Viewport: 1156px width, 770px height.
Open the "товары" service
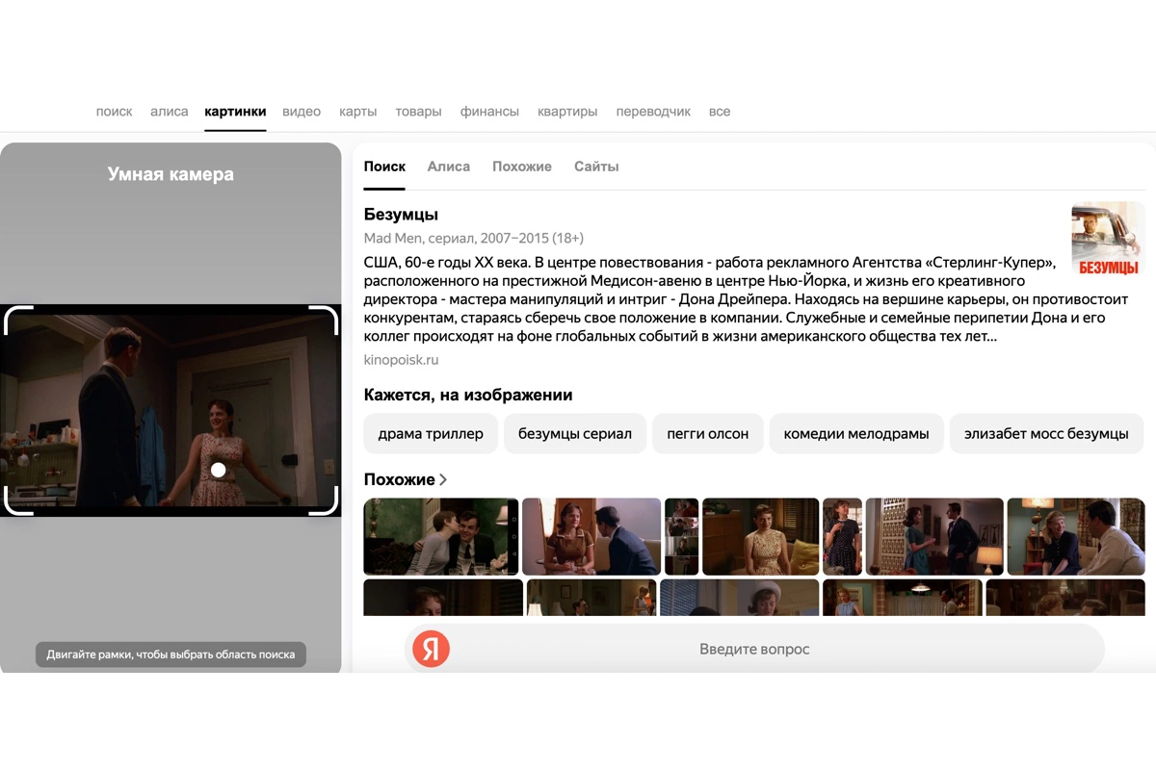click(x=419, y=112)
